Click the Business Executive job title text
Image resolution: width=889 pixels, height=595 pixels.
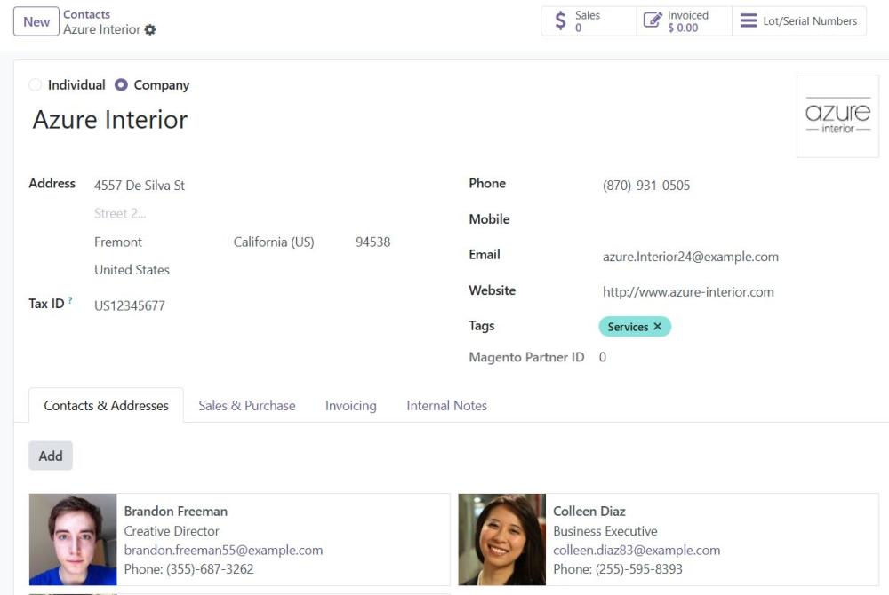coord(605,531)
